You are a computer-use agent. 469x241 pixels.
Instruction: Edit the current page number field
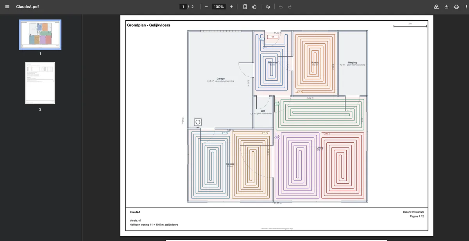[183, 7]
